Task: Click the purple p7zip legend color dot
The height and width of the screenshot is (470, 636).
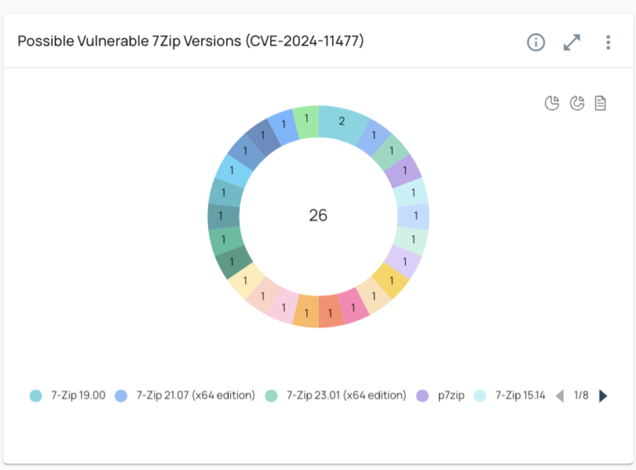Action: click(x=423, y=396)
